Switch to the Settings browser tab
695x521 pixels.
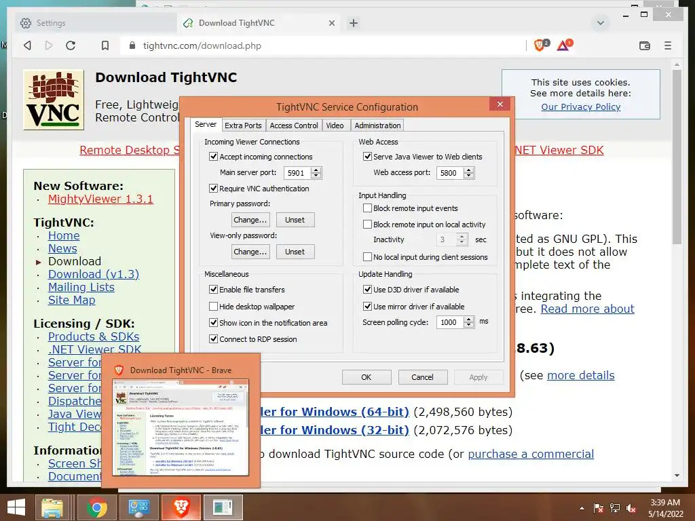point(95,23)
